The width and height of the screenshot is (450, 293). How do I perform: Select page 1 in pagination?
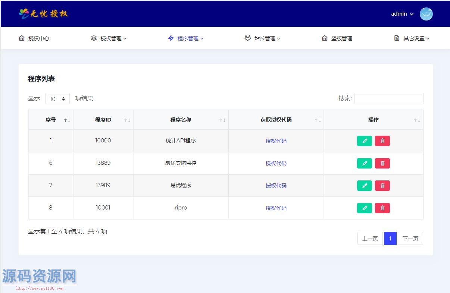pos(390,239)
